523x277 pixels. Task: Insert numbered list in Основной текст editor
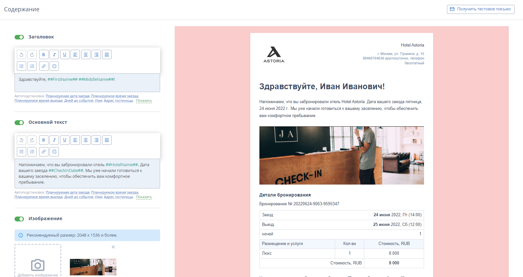coord(32,152)
